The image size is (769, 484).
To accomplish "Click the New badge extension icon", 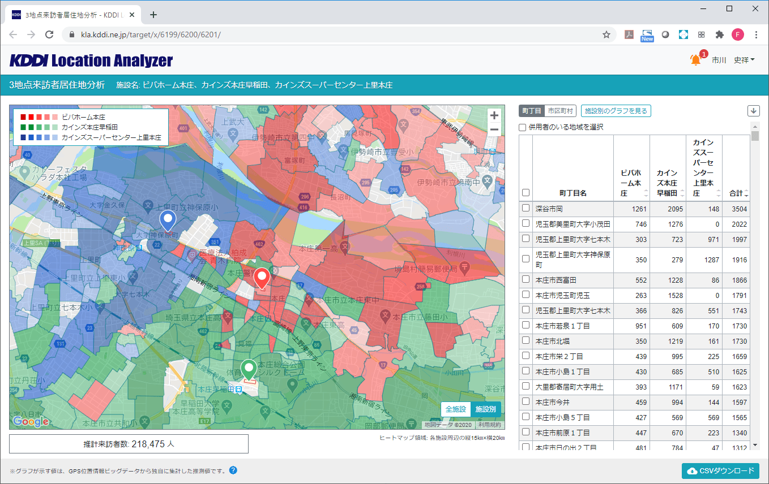I will (x=647, y=35).
